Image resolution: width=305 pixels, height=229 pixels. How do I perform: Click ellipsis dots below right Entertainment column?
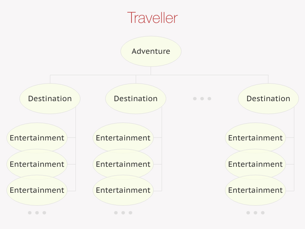pos(255,213)
